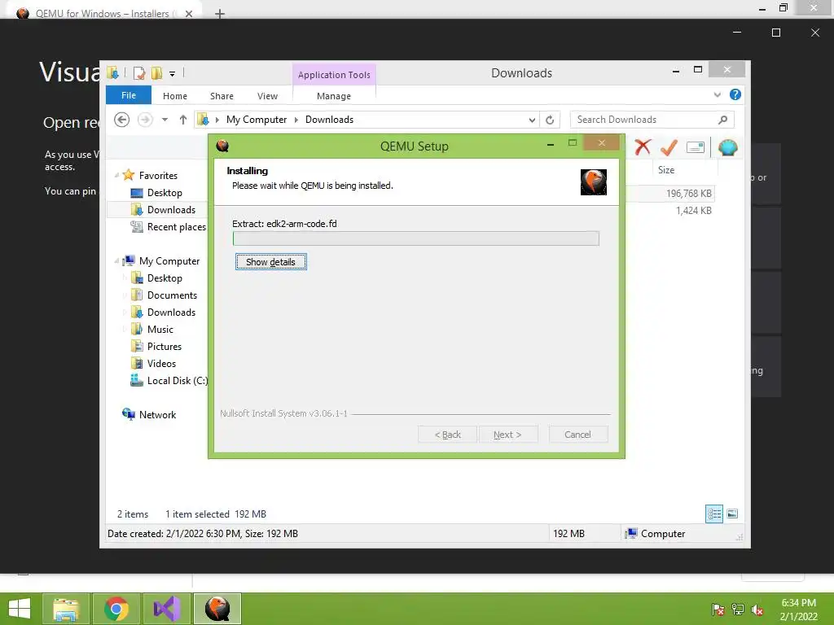Click the rename field icon in ribbon

[696, 147]
